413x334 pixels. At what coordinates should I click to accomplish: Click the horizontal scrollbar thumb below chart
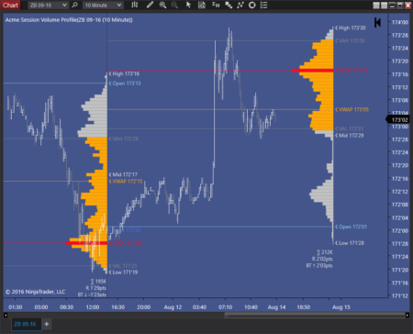[315, 315]
